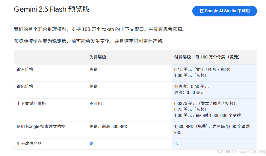266x156 pixels.
Task: Click the 免费，最高 500 RPD cell
Action: (108, 126)
